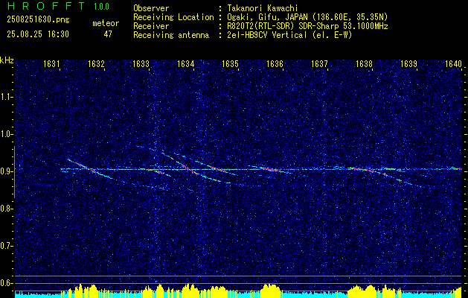Click the 1631 time marker
468x298 pixels.
tap(51, 63)
